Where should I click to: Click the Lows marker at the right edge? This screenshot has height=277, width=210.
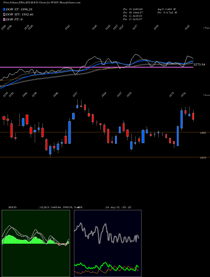[207, 95]
